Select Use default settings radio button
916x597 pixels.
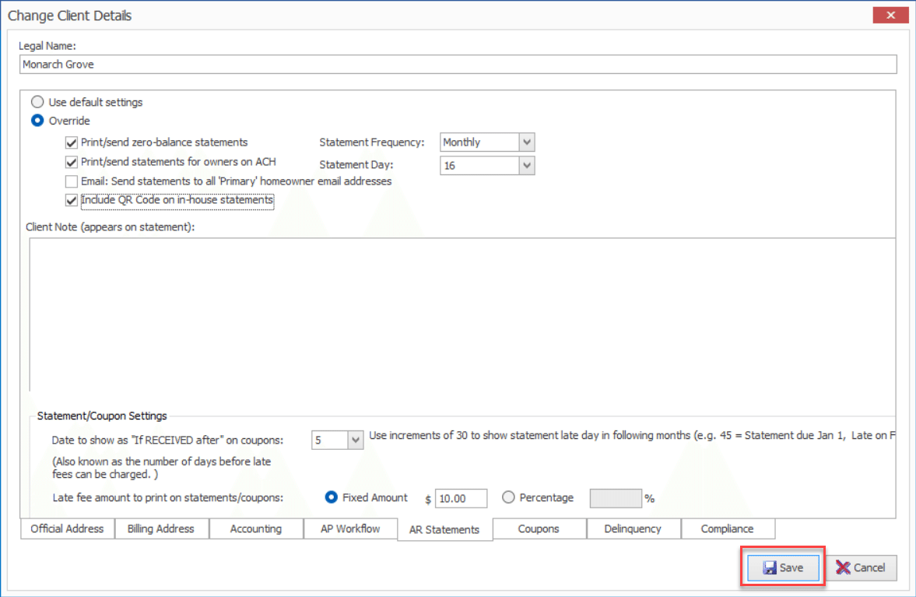click(37, 102)
